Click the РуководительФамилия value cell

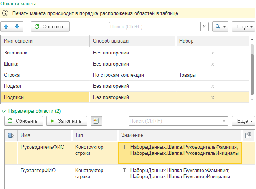pos(180,153)
